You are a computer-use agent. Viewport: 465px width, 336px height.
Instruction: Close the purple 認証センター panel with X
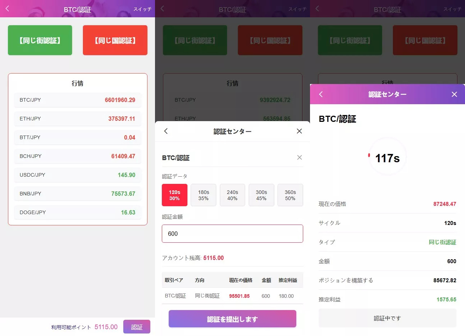click(454, 94)
